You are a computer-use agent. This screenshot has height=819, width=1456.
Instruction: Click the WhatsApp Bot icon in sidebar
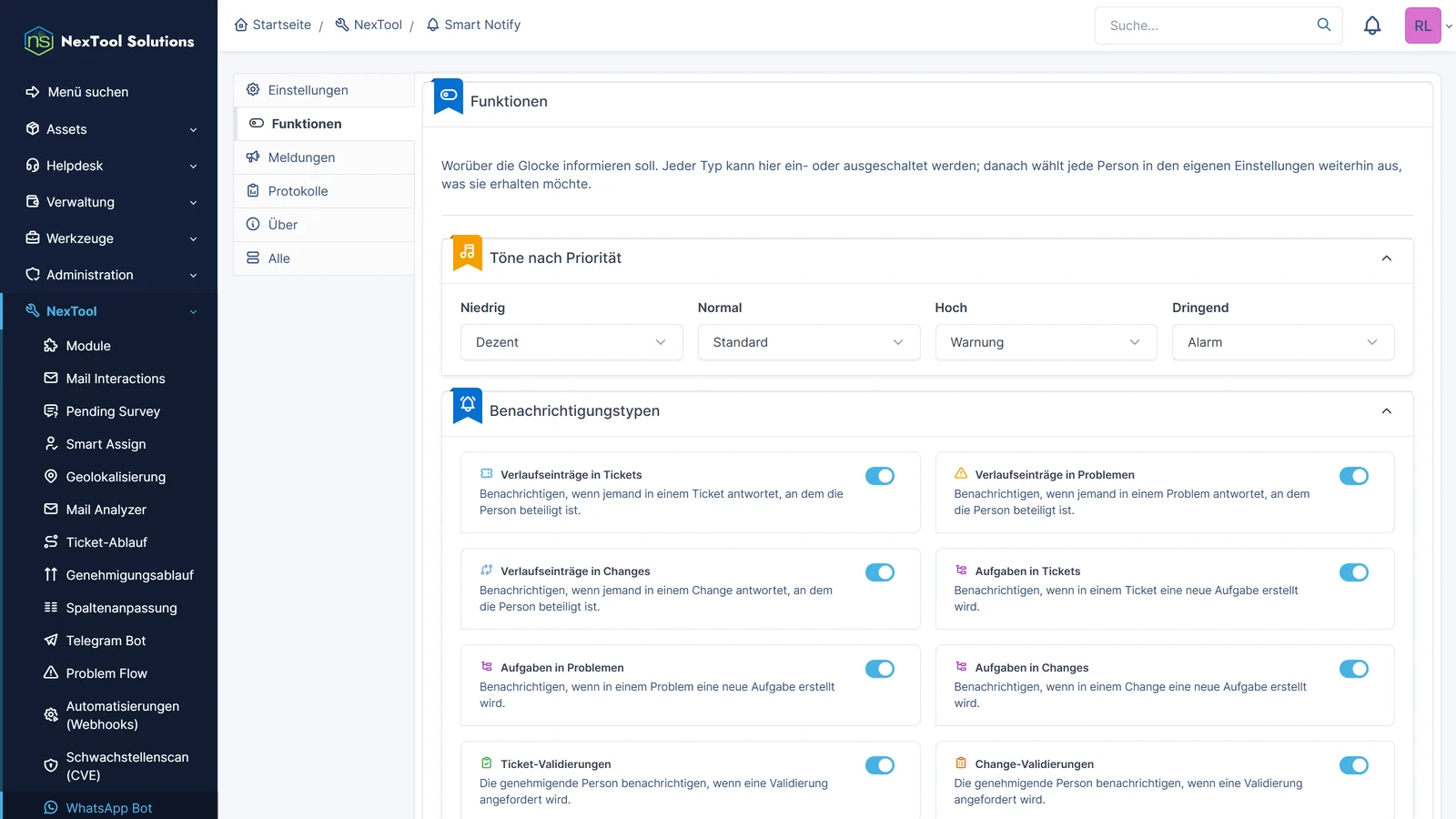[x=51, y=807]
